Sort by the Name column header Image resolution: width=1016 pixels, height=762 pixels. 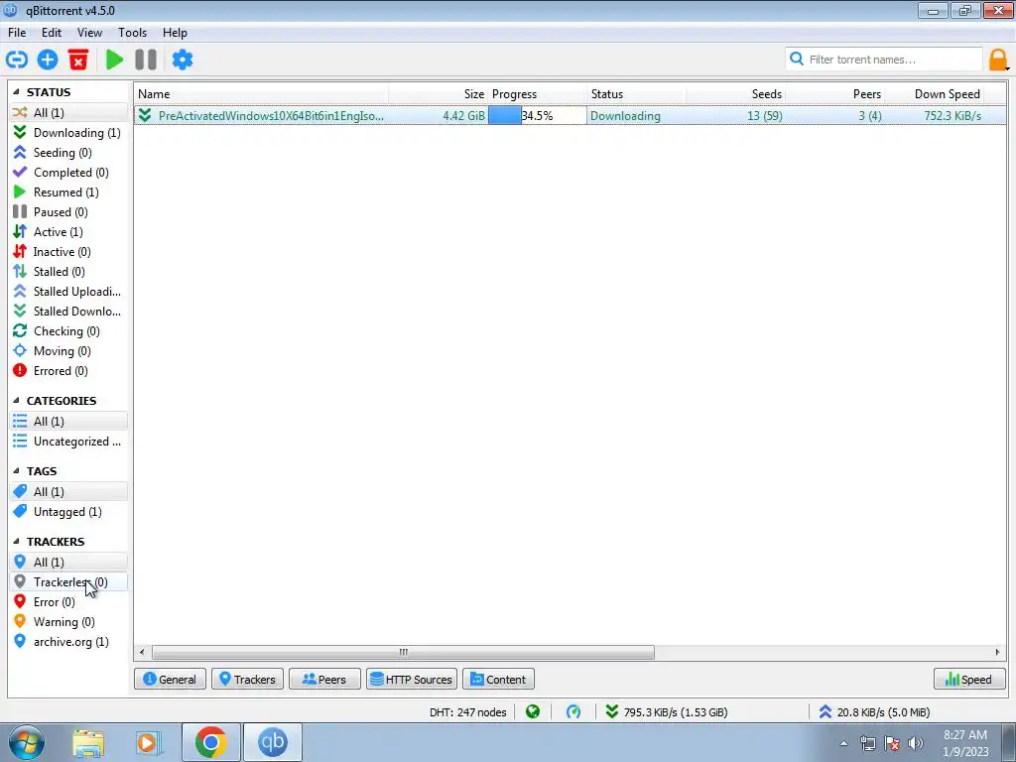[x=261, y=94]
